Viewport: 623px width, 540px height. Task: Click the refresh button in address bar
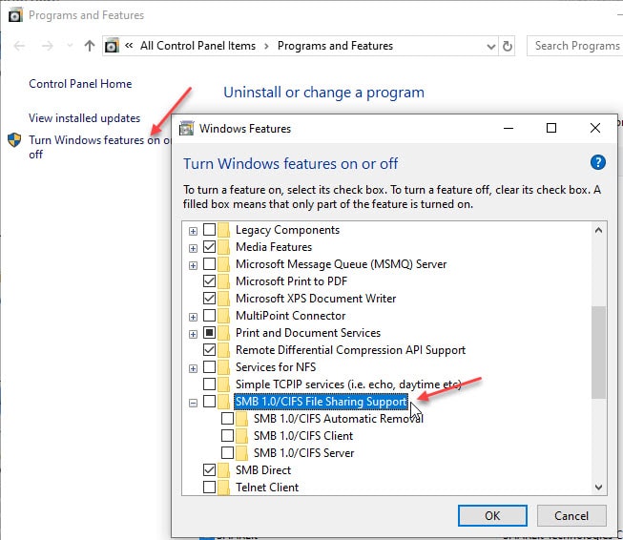[507, 46]
